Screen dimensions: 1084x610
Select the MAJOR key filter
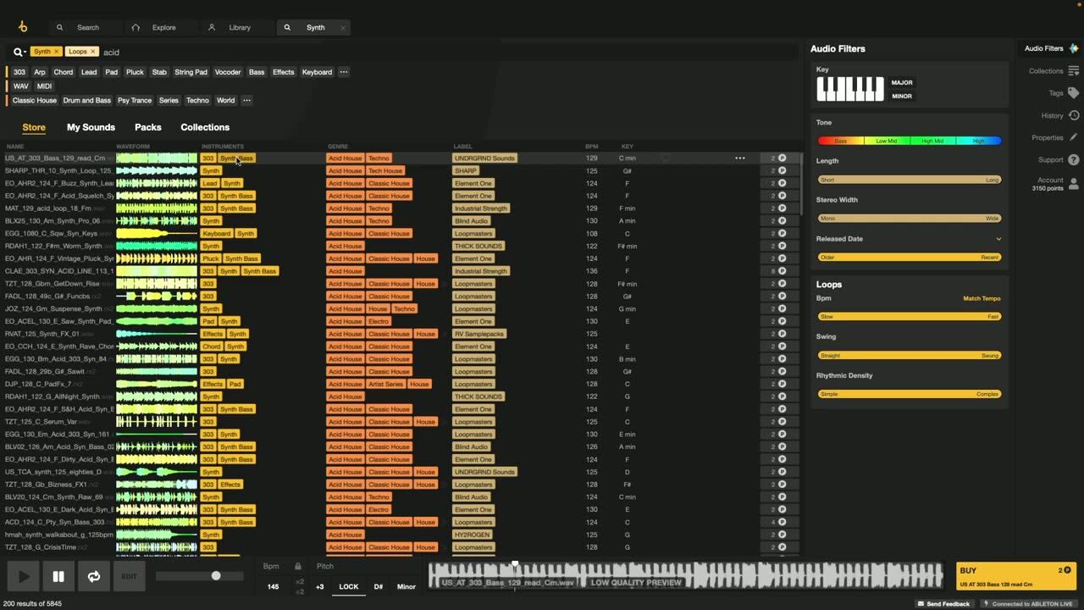pos(902,83)
